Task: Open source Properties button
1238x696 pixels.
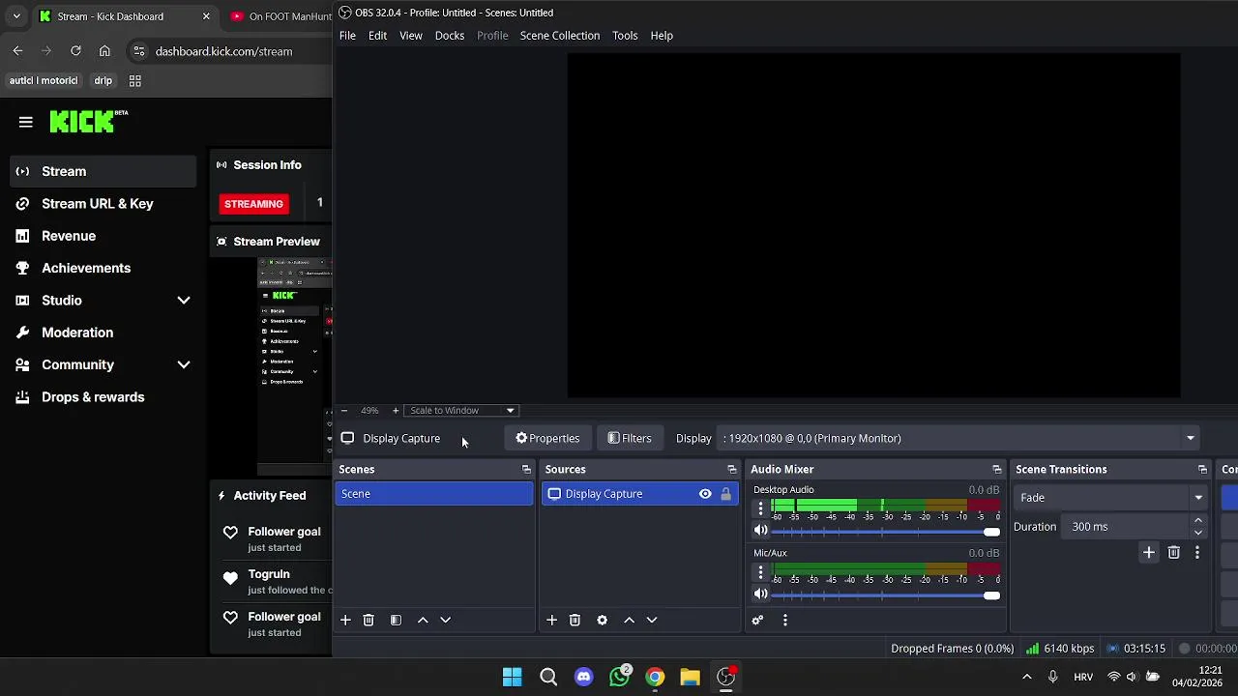Action: 547,439
